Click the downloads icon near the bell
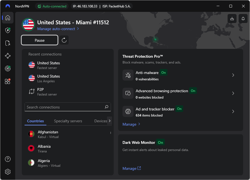The height and width of the screenshot is (180, 250). coord(232,18)
